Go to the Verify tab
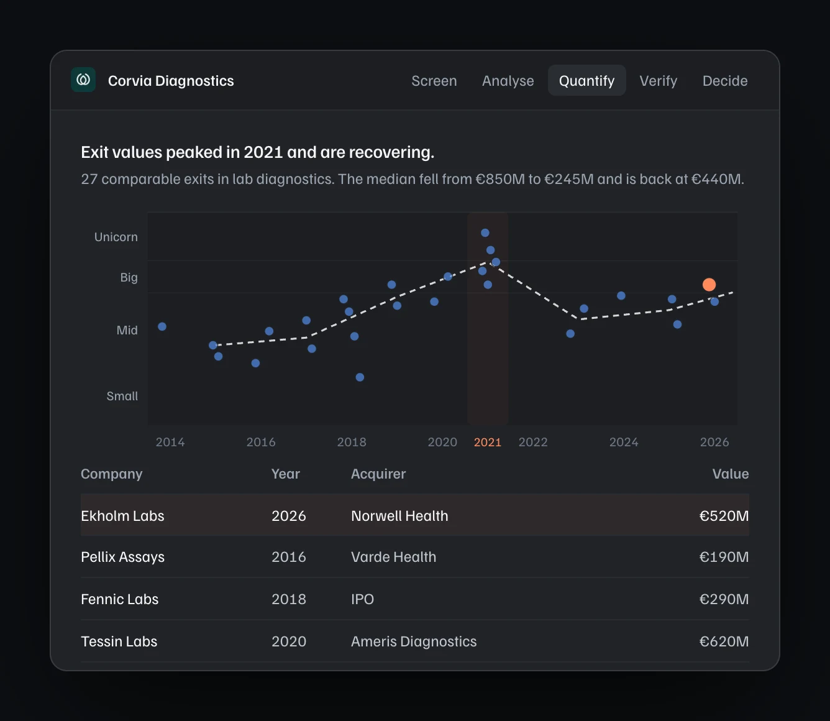 [659, 81]
